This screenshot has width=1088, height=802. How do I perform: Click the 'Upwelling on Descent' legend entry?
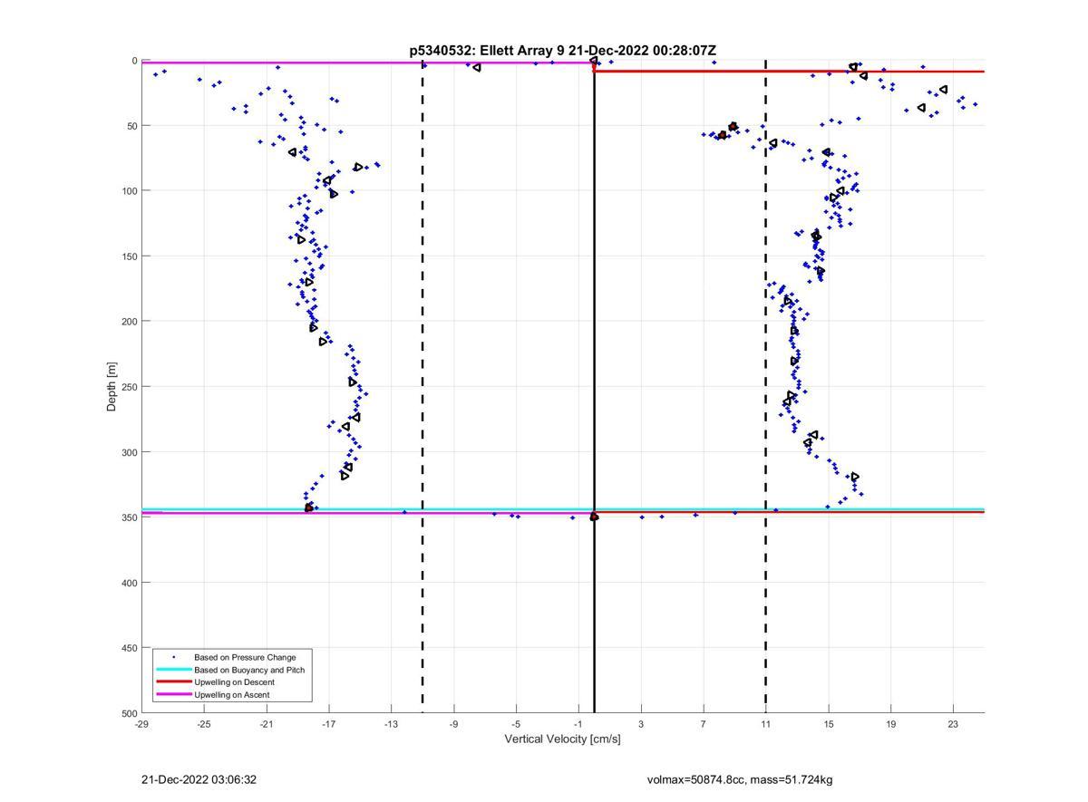point(234,682)
